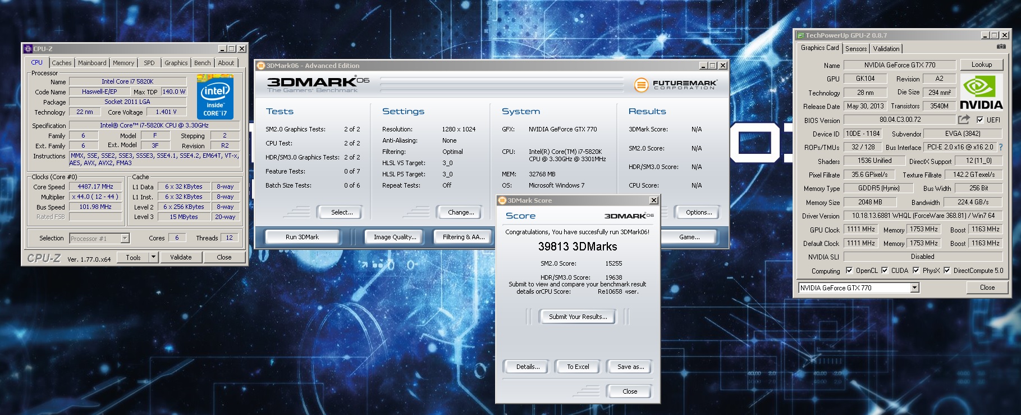1021x415 pixels.
Task: Click the Core Voltage value 1.401 V
Action: (x=166, y=112)
